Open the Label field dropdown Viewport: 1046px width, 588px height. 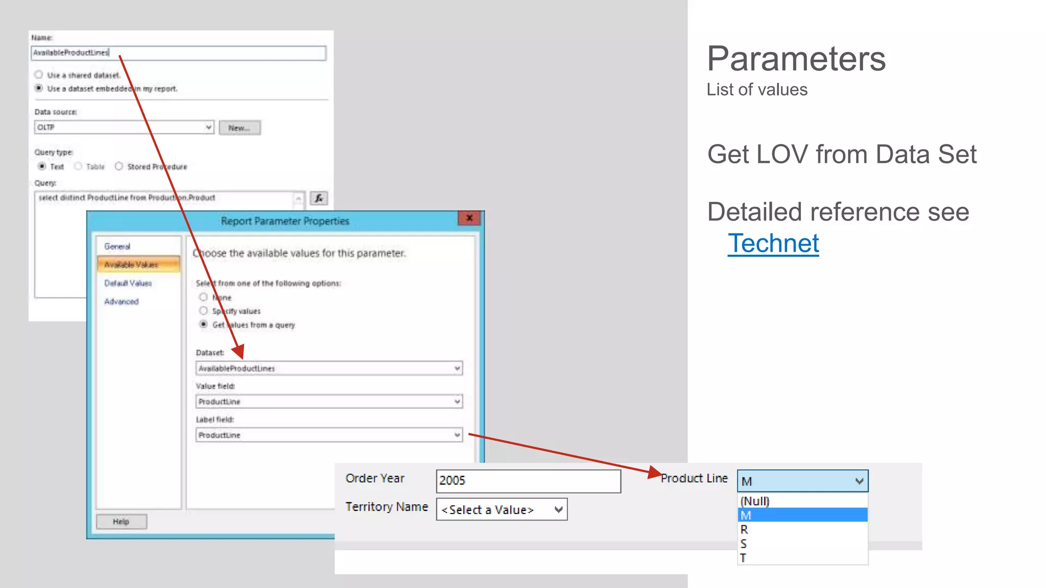click(x=329, y=435)
